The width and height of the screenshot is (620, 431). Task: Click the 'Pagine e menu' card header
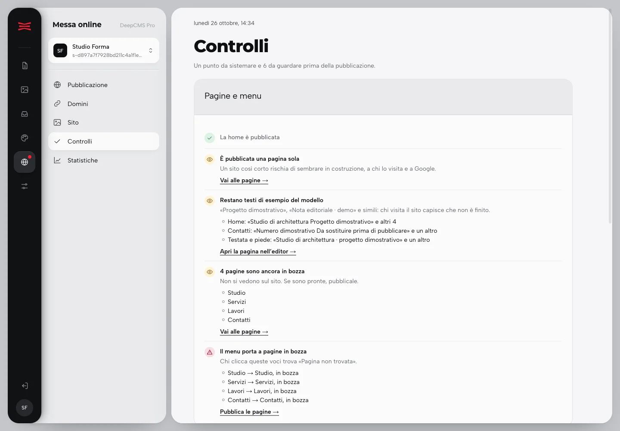click(x=383, y=97)
